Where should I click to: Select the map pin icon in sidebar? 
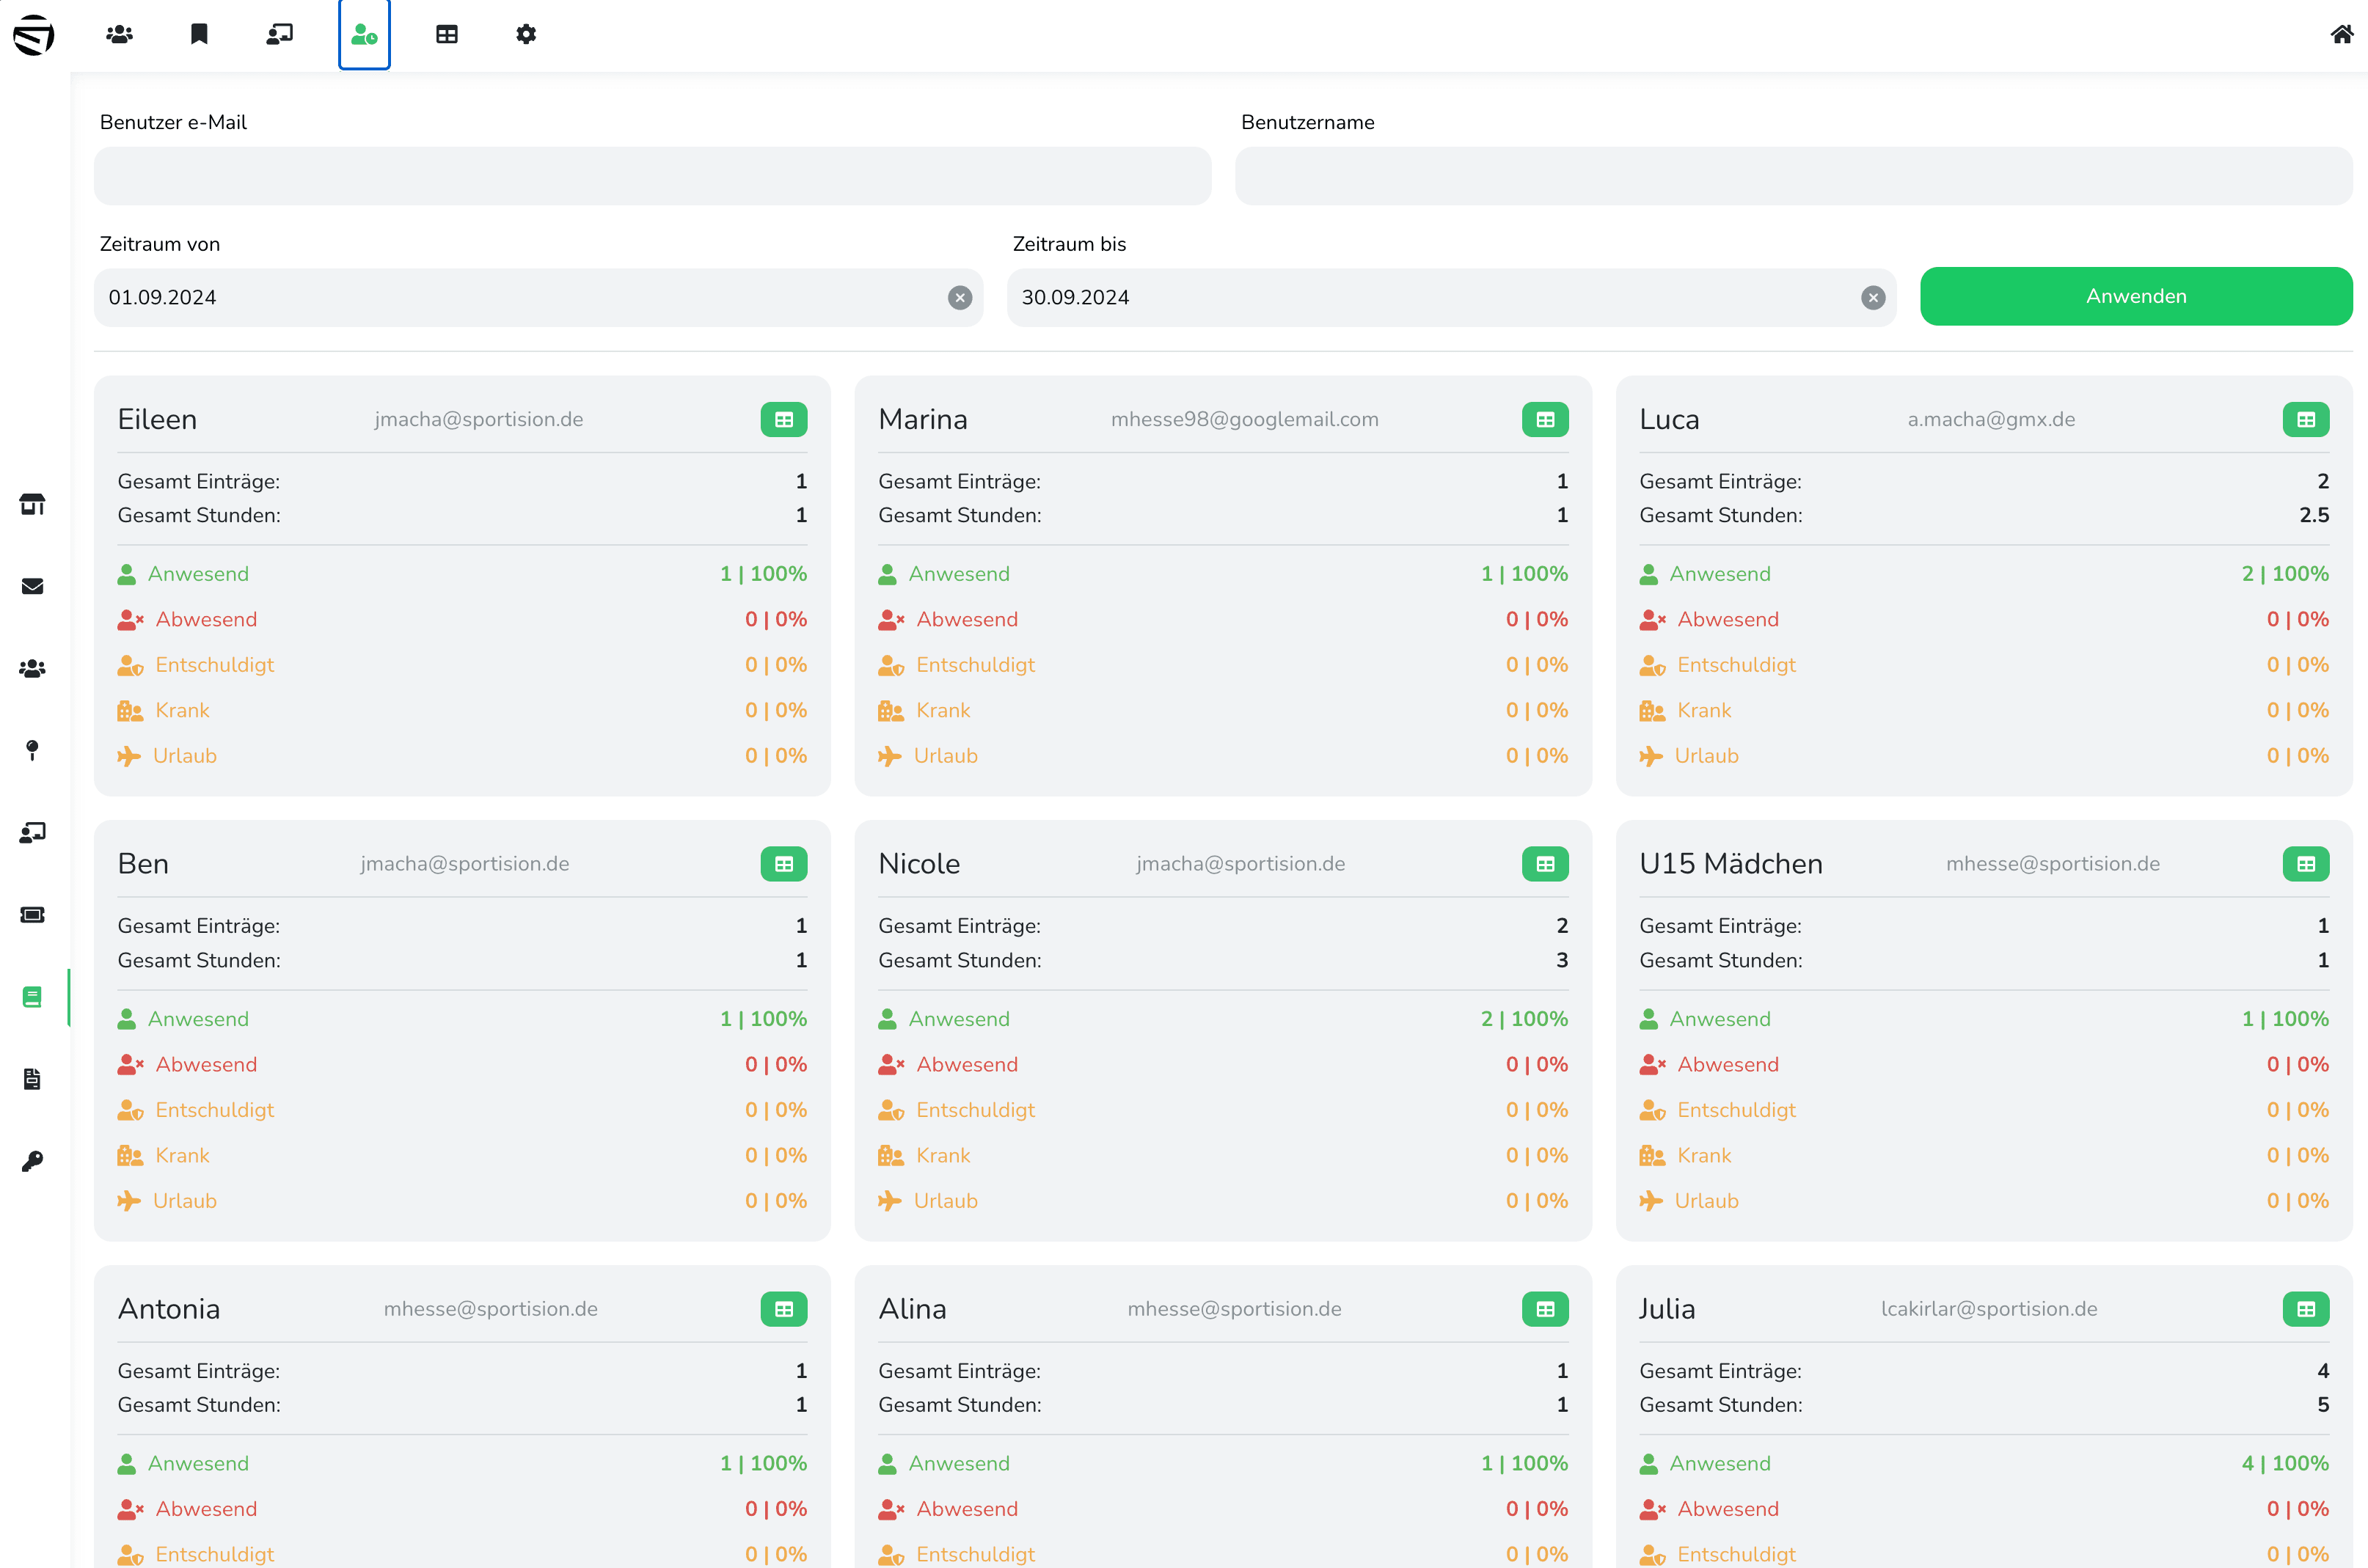(x=33, y=750)
